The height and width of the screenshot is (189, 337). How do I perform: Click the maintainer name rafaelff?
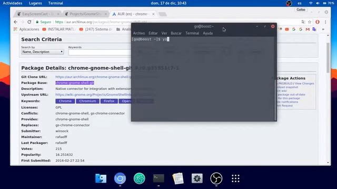[61, 136]
